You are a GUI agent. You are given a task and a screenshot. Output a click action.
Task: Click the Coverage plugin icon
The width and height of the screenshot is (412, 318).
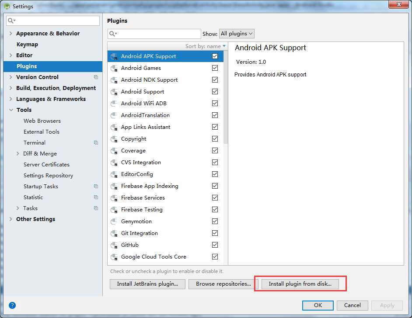pos(114,151)
